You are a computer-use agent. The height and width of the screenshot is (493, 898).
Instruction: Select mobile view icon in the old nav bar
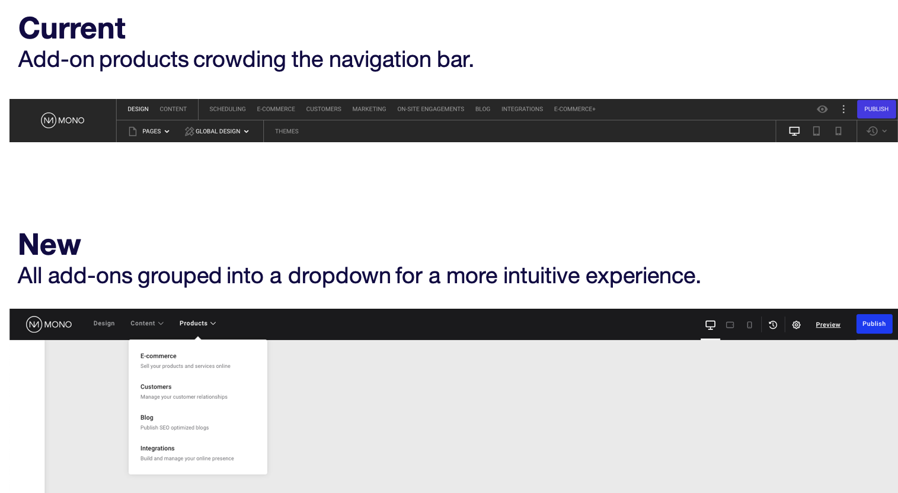(x=838, y=131)
